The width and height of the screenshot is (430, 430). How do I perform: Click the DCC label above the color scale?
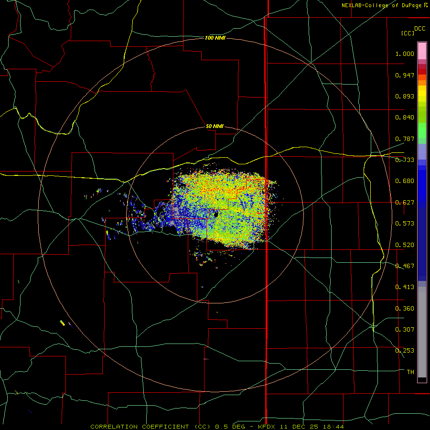(x=419, y=29)
